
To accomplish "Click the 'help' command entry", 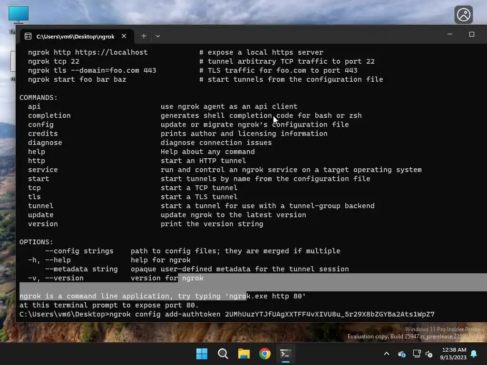I will [x=36, y=152].
